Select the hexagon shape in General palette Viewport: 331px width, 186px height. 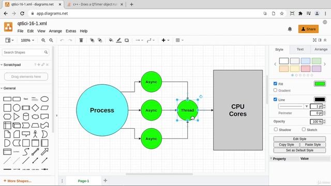[7, 117]
